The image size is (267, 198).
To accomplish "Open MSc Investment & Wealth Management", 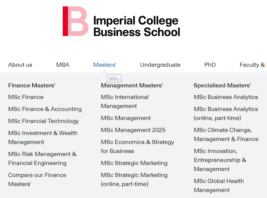I will 43,138.
